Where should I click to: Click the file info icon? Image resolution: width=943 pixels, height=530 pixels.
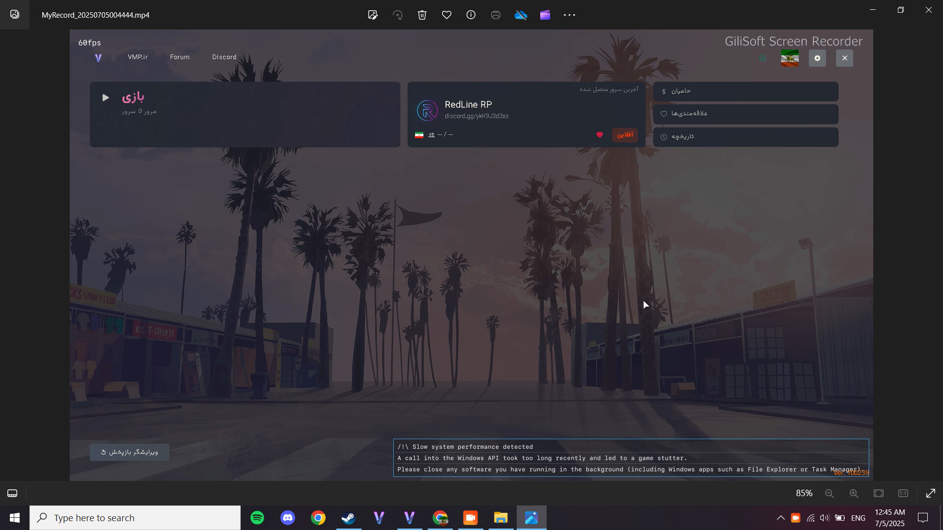click(471, 15)
